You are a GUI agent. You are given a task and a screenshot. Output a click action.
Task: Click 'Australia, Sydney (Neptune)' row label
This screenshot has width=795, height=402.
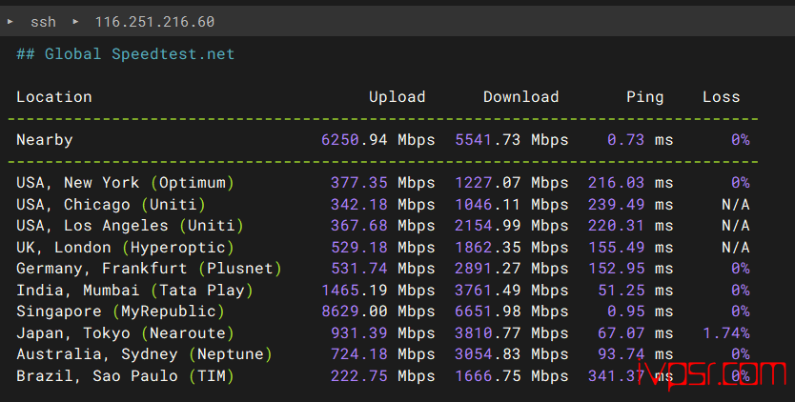pos(145,353)
